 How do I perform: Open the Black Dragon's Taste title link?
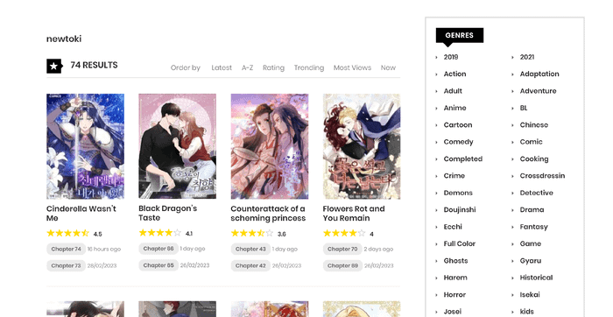(x=168, y=213)
